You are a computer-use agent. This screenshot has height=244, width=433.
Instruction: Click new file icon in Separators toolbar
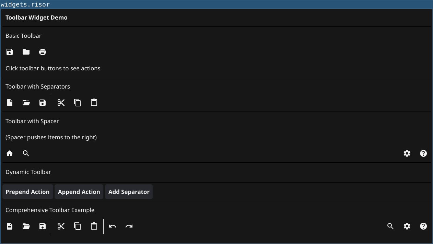10,103
